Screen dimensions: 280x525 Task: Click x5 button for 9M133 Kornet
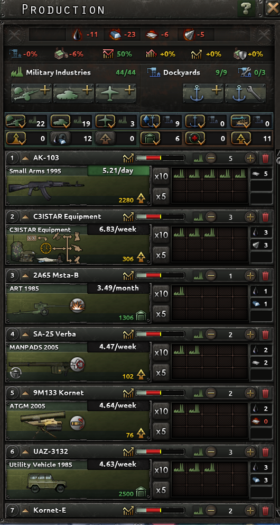point(161,431)
